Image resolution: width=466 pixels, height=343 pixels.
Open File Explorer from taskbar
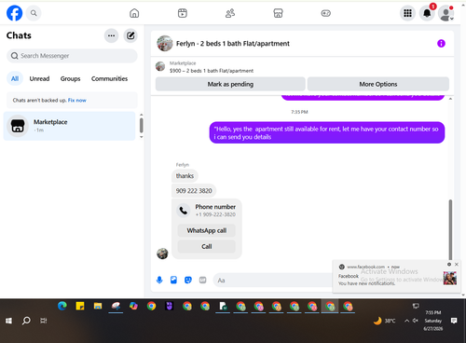(98, 307)
